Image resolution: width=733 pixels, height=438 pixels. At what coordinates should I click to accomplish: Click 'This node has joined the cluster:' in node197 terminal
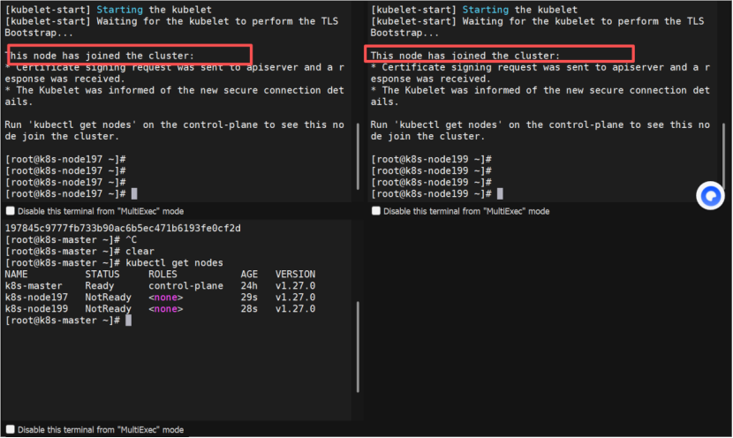click(100, 55)
